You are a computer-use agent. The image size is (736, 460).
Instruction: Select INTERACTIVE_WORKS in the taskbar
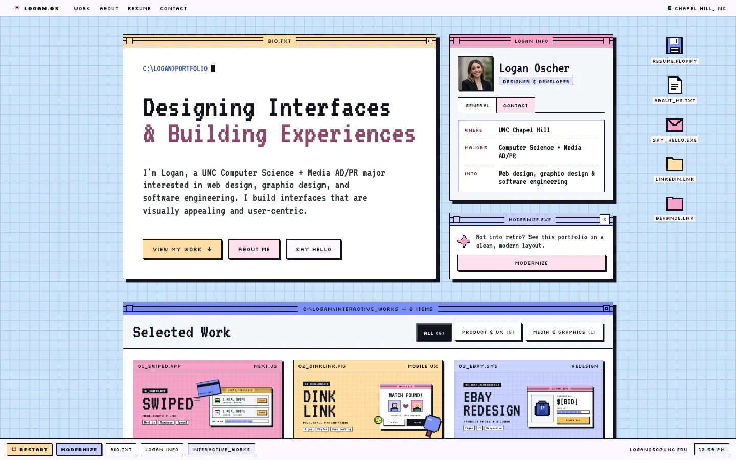point(221,449)
